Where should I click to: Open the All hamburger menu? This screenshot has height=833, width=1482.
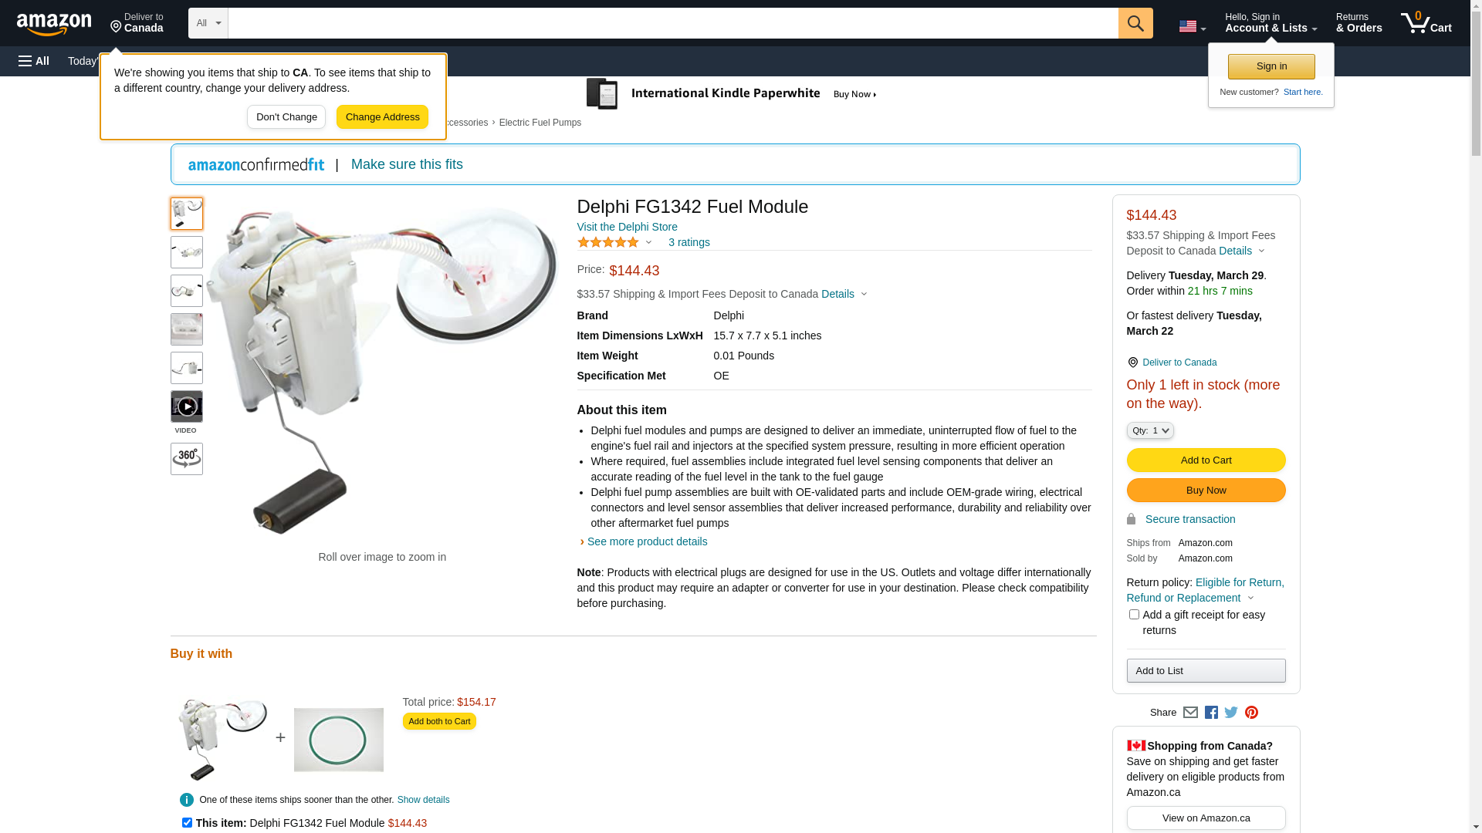(x=34, y=61)
